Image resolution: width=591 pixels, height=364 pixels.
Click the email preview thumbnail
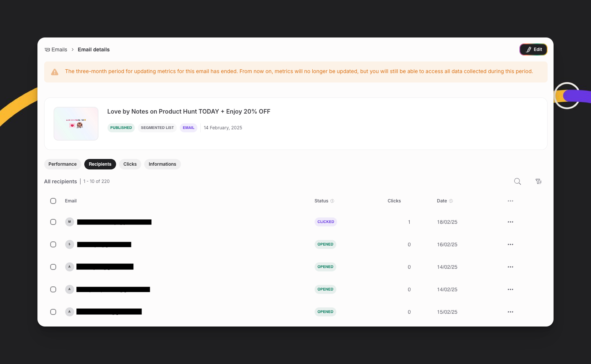point(76,124)
